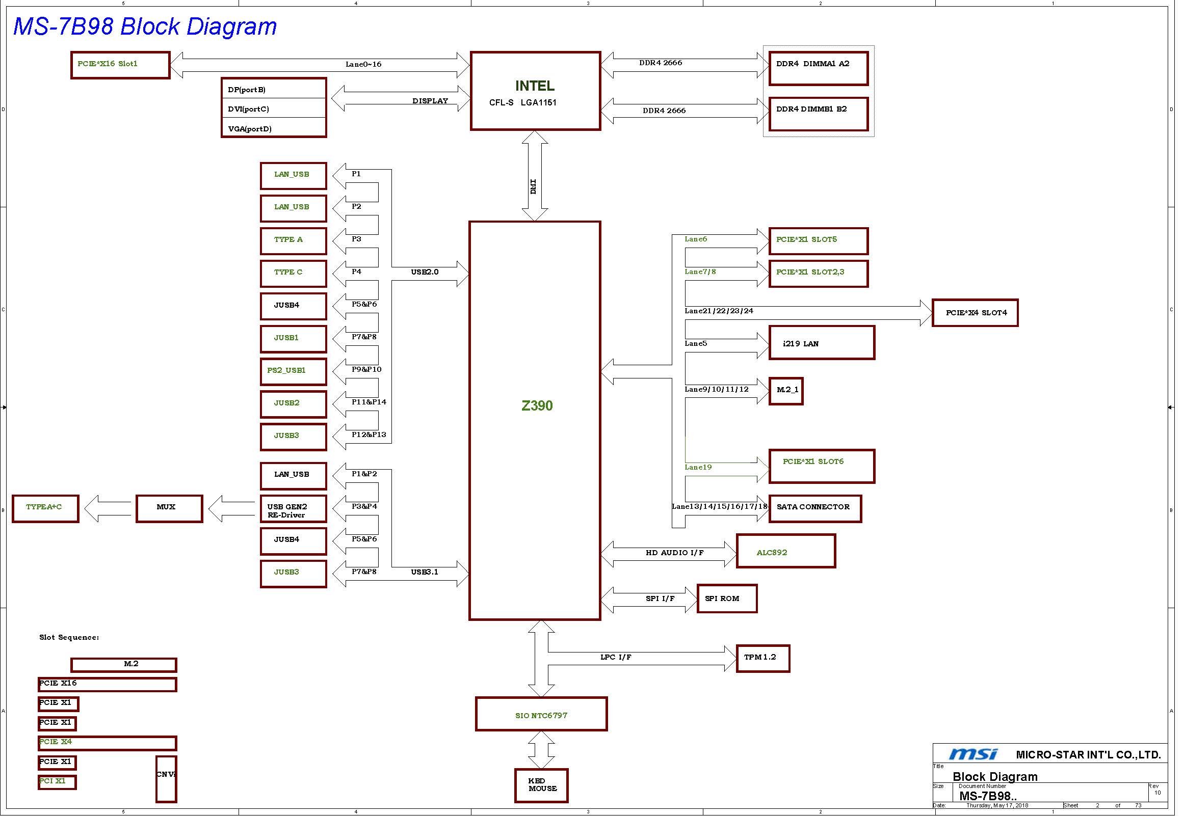This screenshot has width=1184, height=816.
Task: Select the PCIE*X16 Slot1 block
Action: [121, 65]
